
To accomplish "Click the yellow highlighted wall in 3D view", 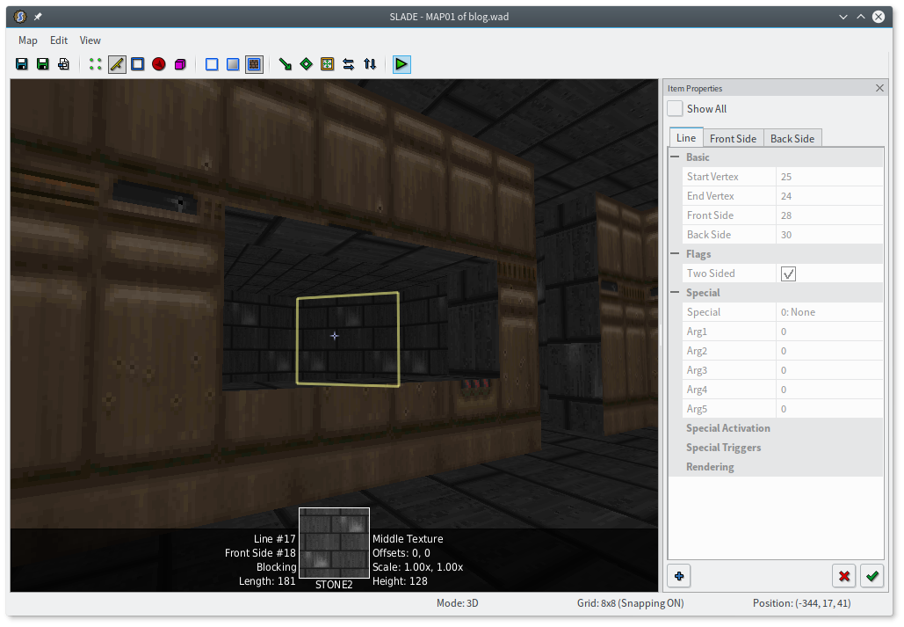I will (348, 339).
